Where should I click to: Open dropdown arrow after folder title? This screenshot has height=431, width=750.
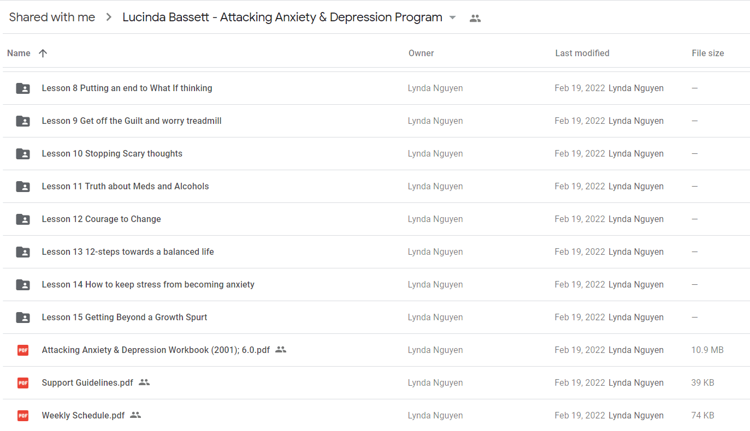[x=452, y=17]
